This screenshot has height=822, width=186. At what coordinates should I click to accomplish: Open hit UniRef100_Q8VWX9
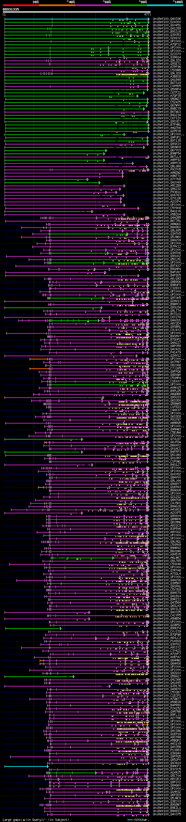[x=167, y=147]
